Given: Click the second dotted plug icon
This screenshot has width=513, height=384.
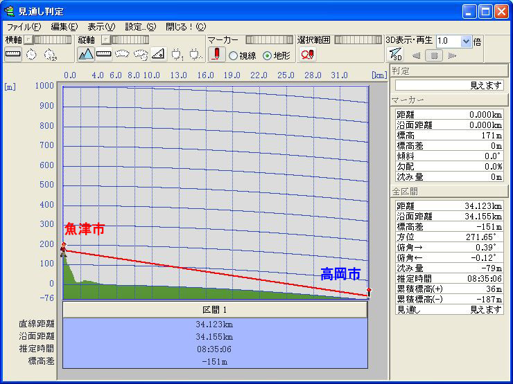Looking at the screenshot, I should (x=195, y=54).
